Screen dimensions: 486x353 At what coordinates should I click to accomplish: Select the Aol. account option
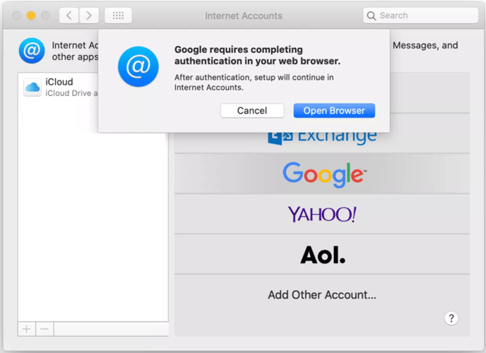(x=322, y=254)
